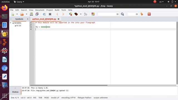
Task: Click the file opened status message
Action: pyautogui.click(x=45, y=91)
